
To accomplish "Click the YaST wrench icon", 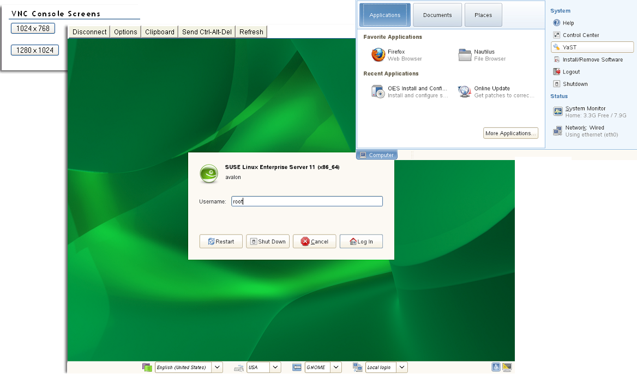I will point(557,47).
